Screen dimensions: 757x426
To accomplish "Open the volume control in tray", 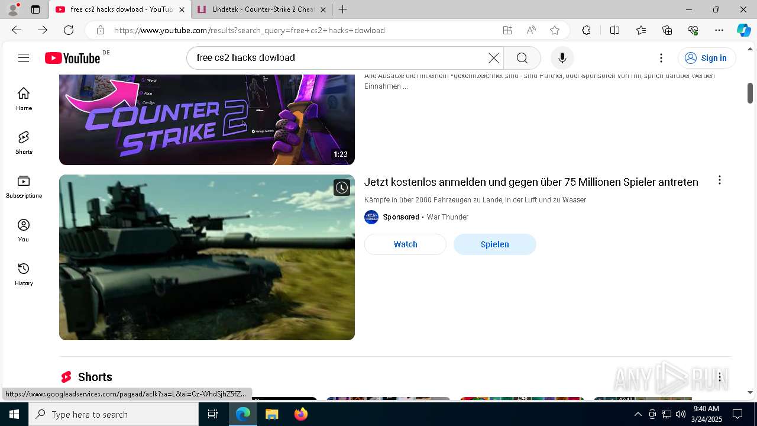I will (681, 414).
